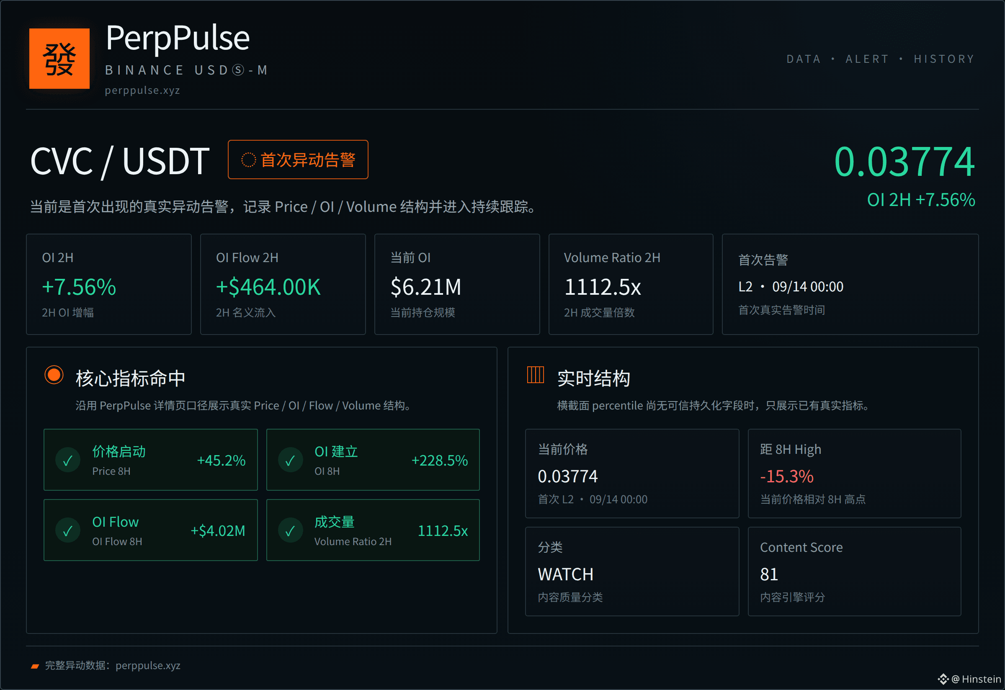Toggle the 价格启动 Price 8H checkmark
Viewport: 1005px width, 690px height.
(68, 460)
